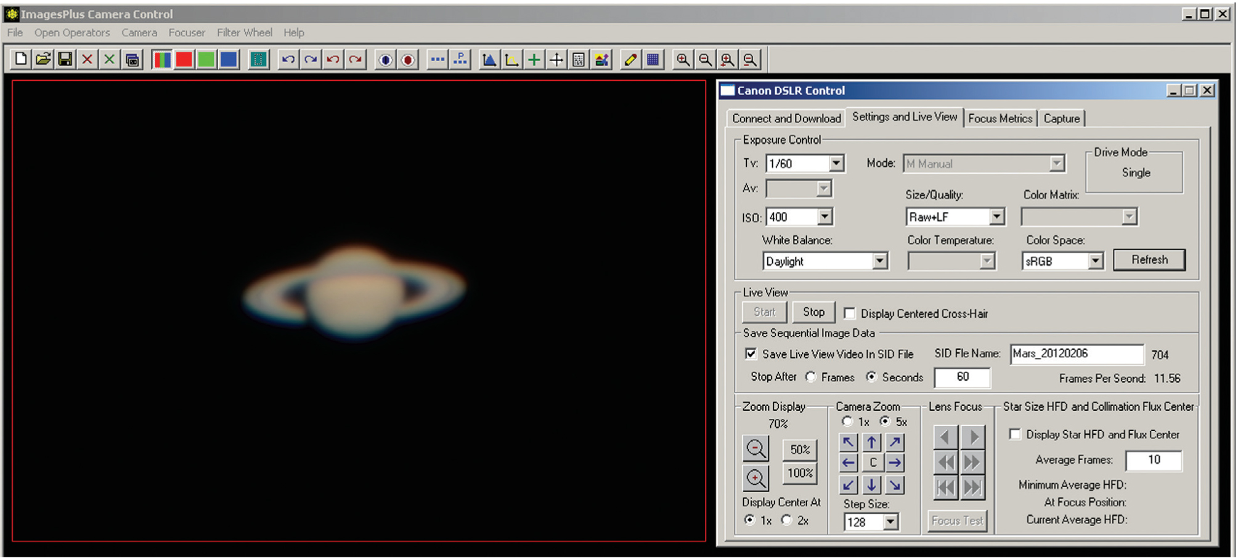Click the blue circle toolbar icon
The height and width of the screenshot is (558, 1238).
[385, 60]
